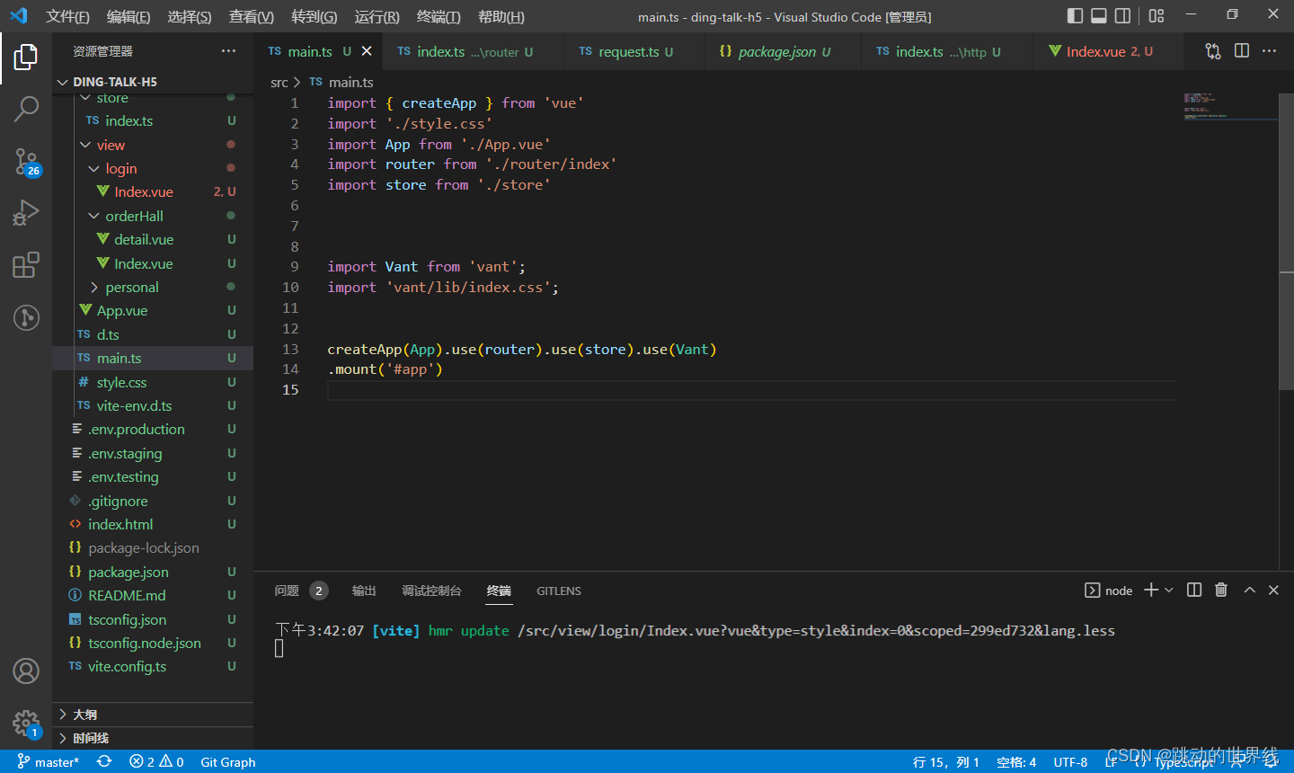This screenshot has width=1294, height=773.
Task: Open 文件(F) menu
Action: pyautogui.click(x=68, y=16)
